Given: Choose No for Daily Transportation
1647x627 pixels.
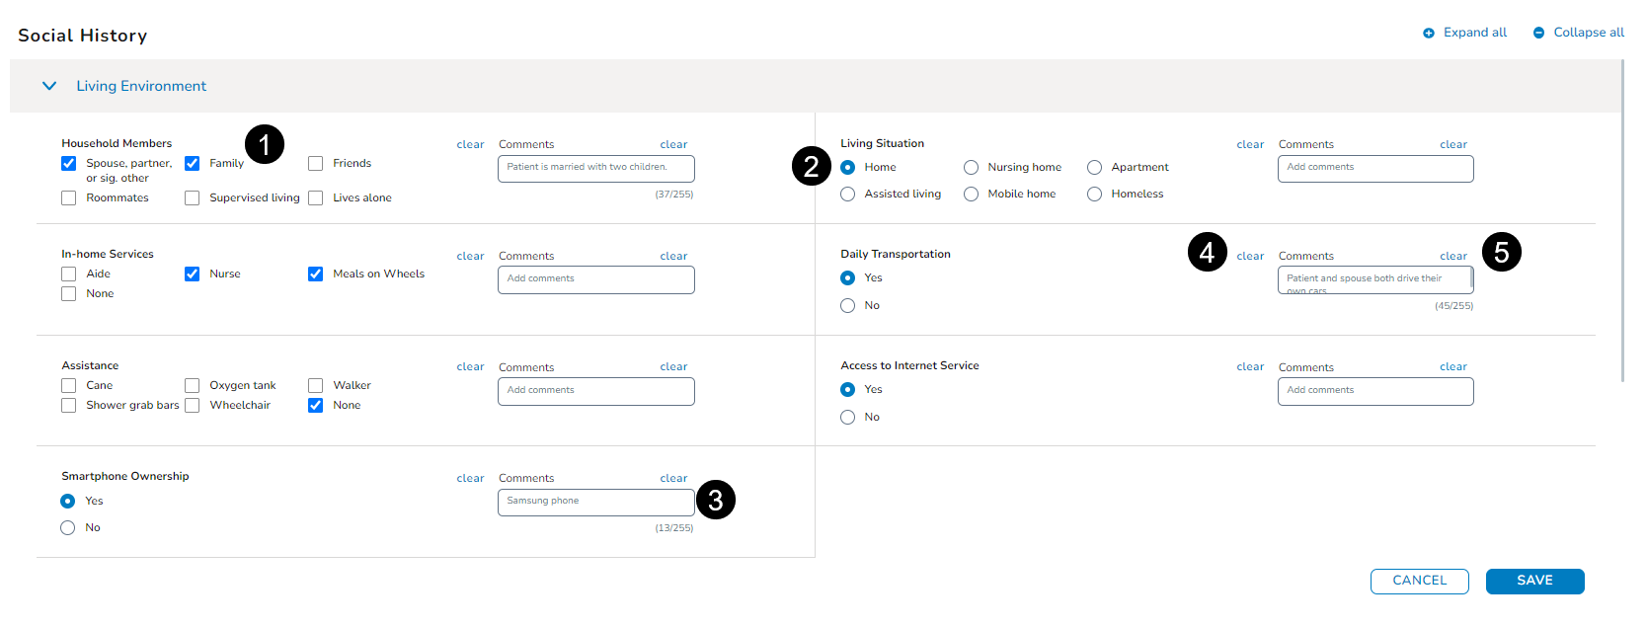Looking at the screenshot, I should pos(847,306).
